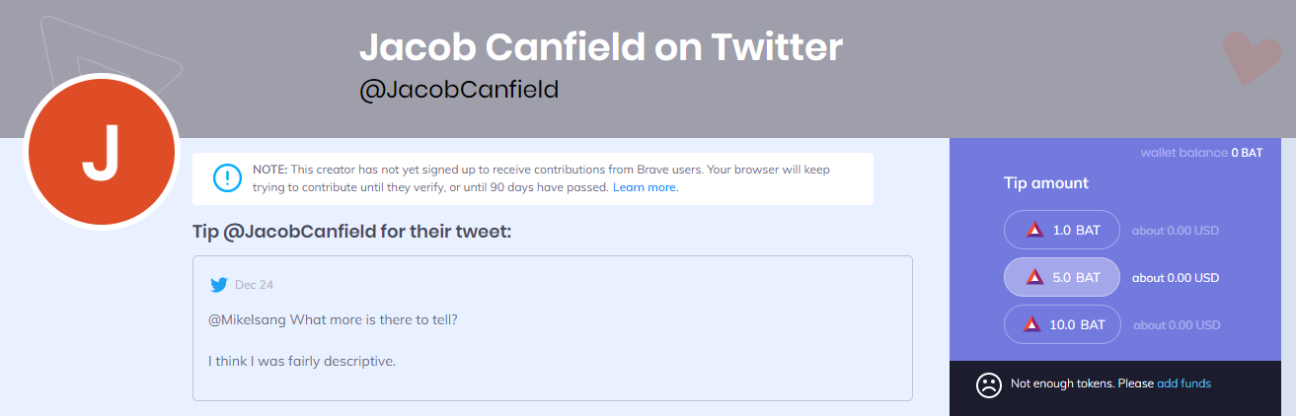Click the Tip amount heading
The image size is (1296, 416).
[x=1046, y=183]
